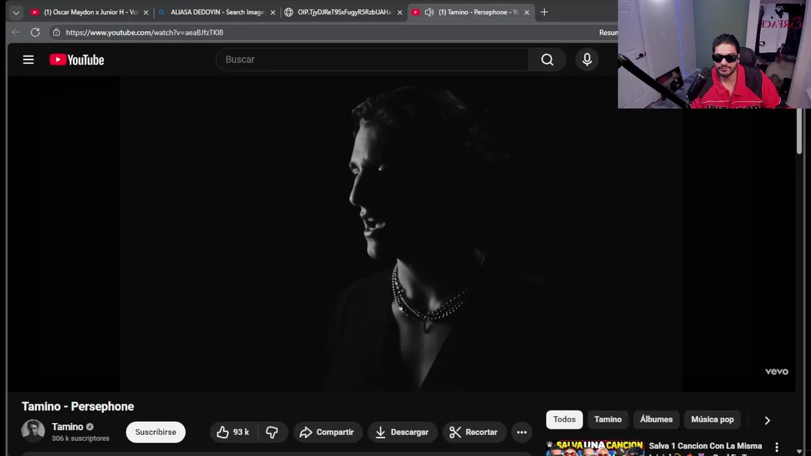
Task: Share the video with Compartir
Action: (327, 432)
